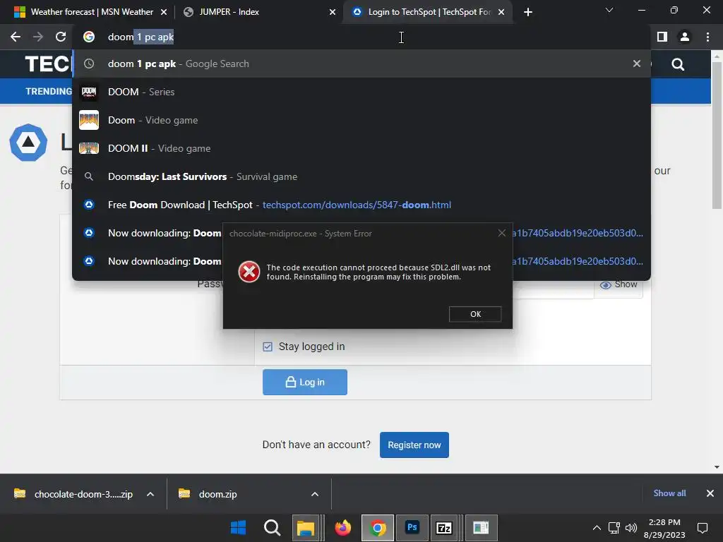
Task: Expand doom.zip download options chevron
Action: pyautogui.click(x=315, y=494)
